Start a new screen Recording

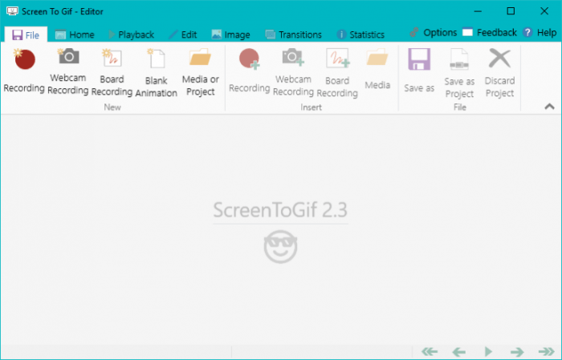click(24, 71)
